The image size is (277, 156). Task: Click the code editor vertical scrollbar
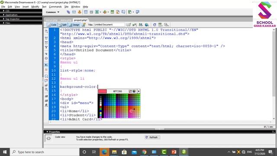pos(274,74)
